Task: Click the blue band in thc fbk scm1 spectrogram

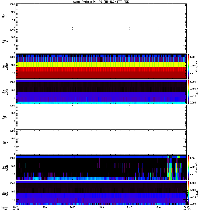Action: tap(101, 195)
